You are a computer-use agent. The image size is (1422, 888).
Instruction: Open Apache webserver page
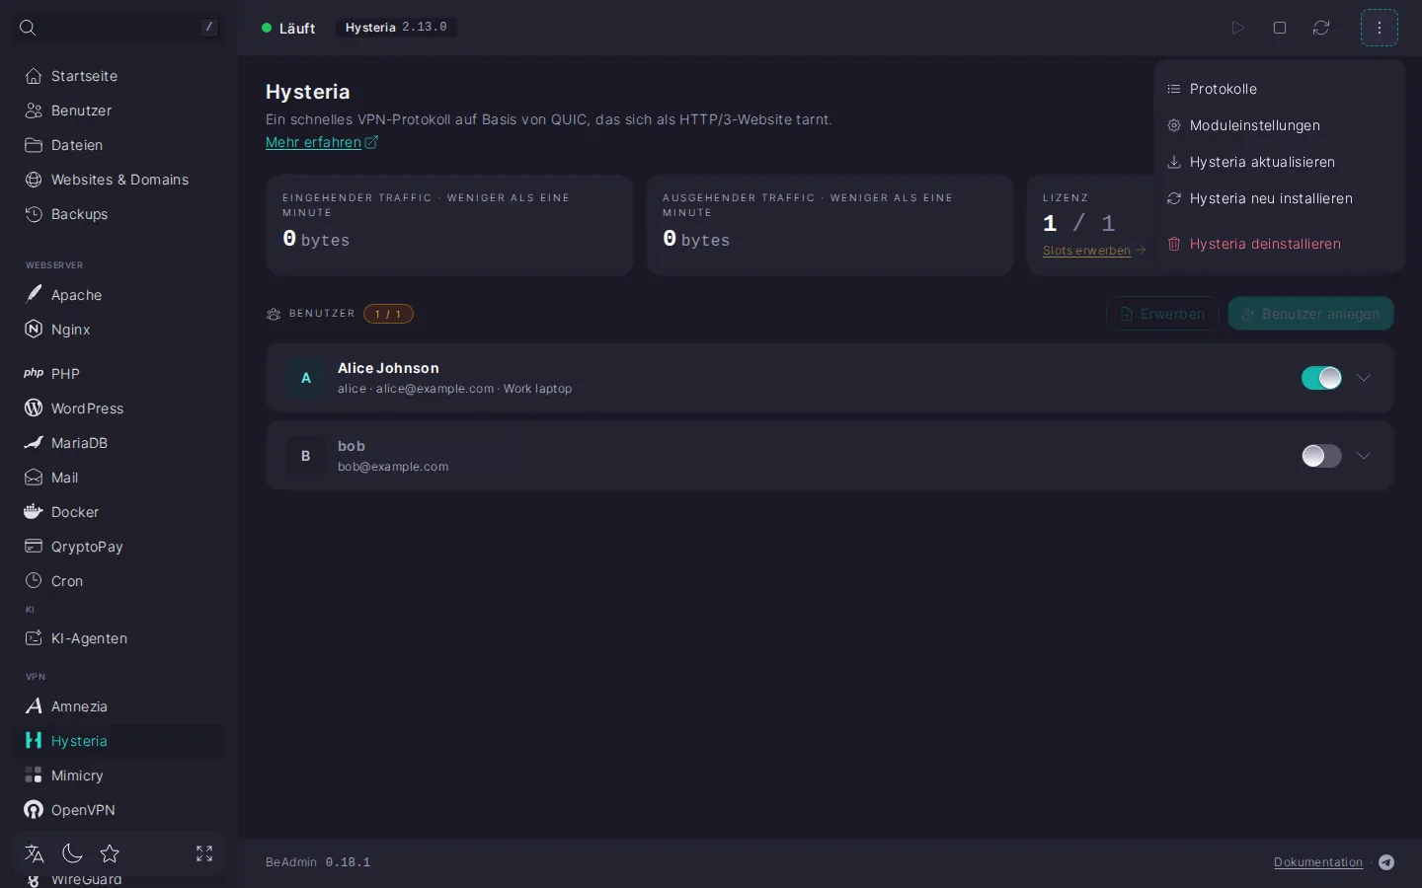pyautogui.click(x=118, y=295)
